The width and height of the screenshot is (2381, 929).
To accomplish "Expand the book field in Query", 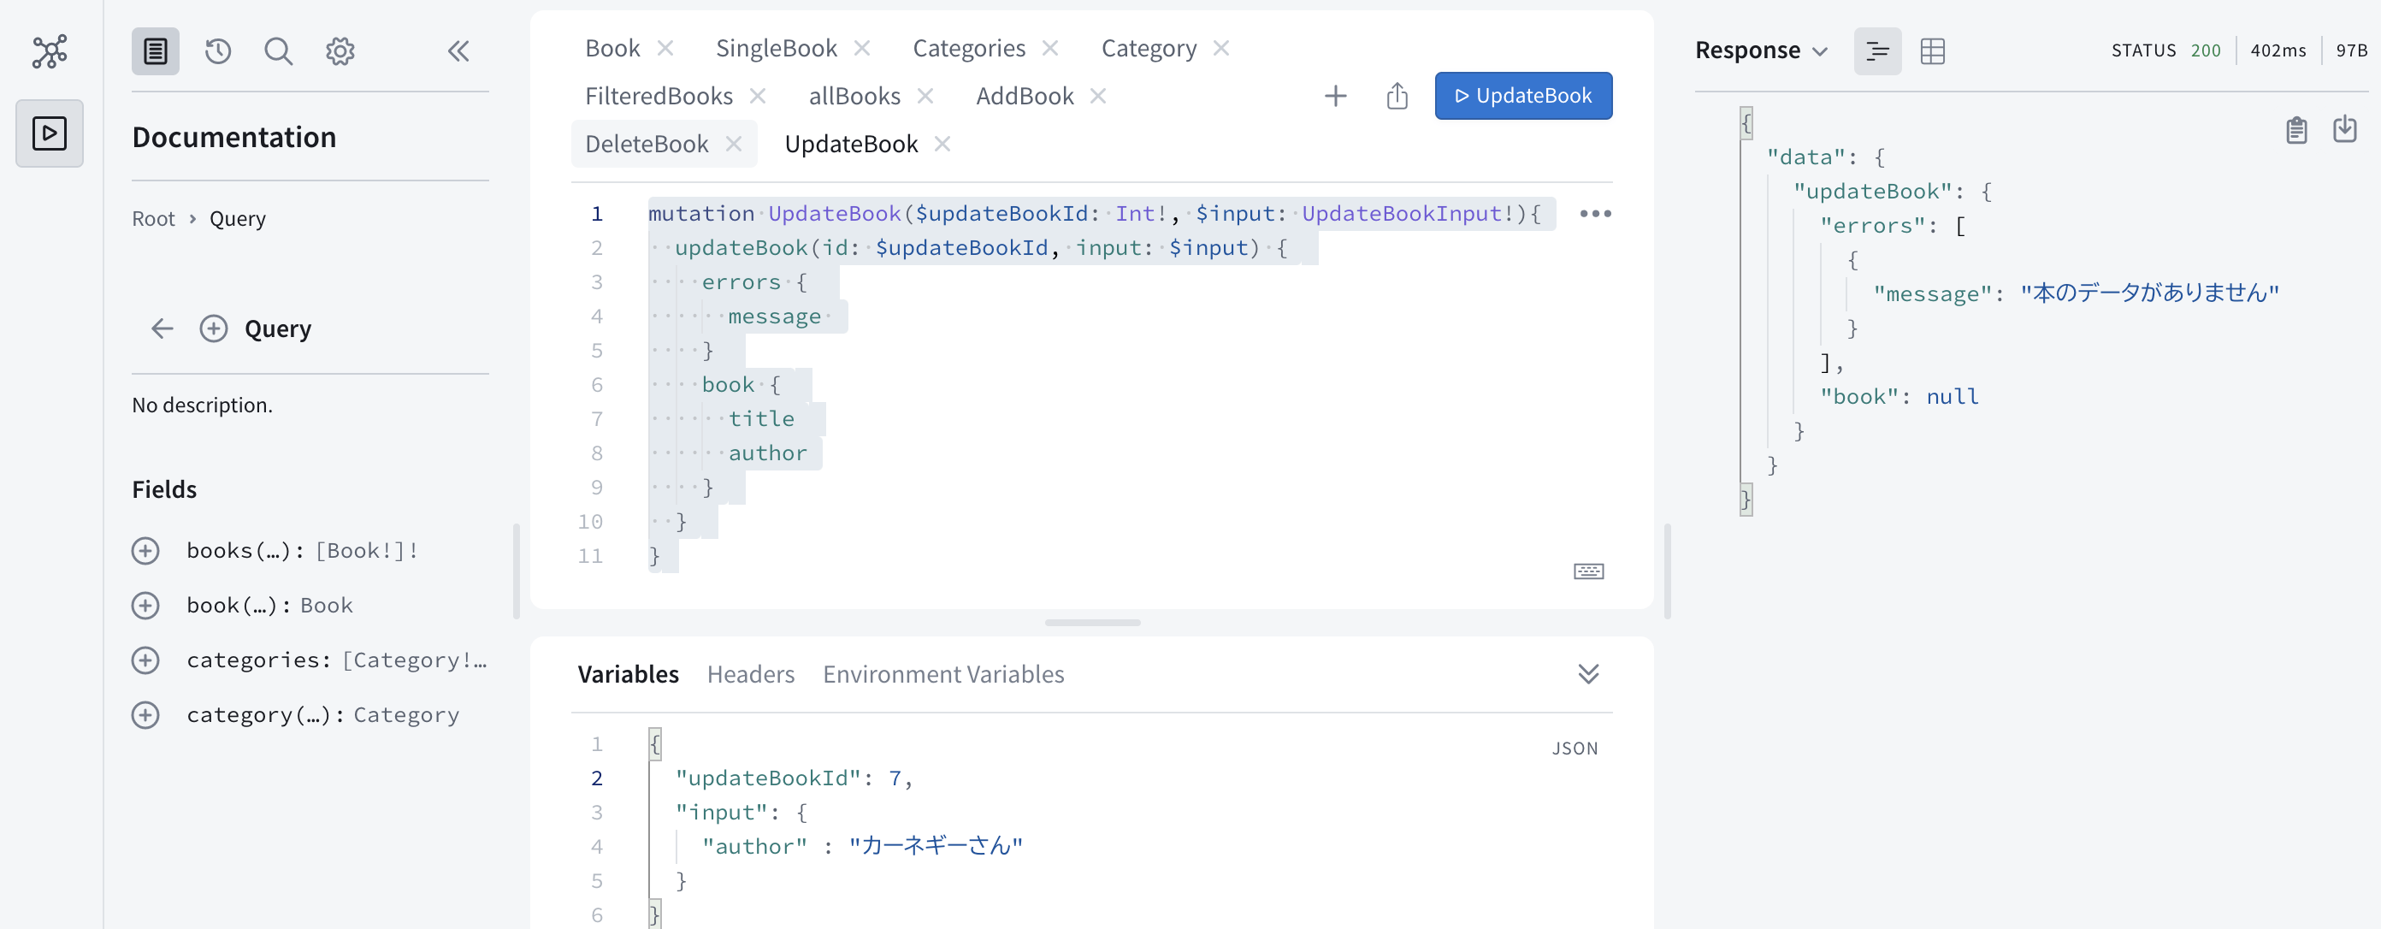I will [147, 606].
